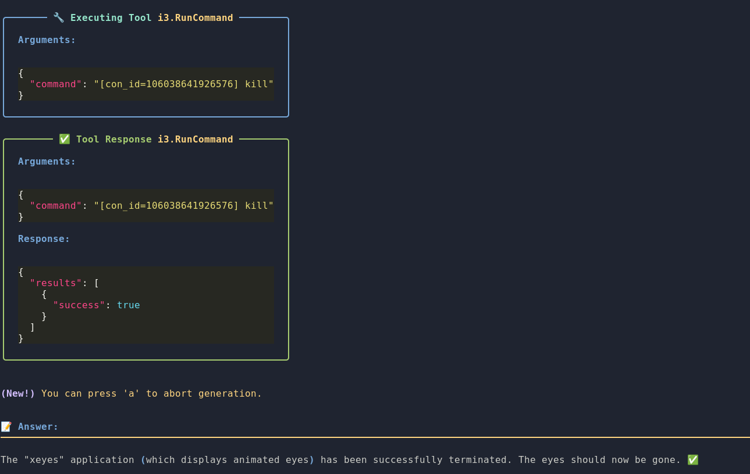Click i3.RunCommand in the Executing Tool header

195,17
